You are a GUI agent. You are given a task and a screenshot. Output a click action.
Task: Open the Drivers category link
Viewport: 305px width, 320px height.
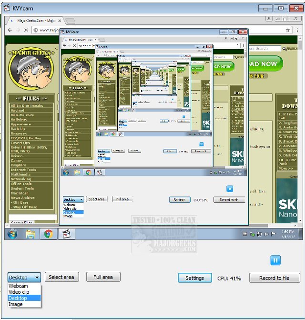(x=17, y=156)
